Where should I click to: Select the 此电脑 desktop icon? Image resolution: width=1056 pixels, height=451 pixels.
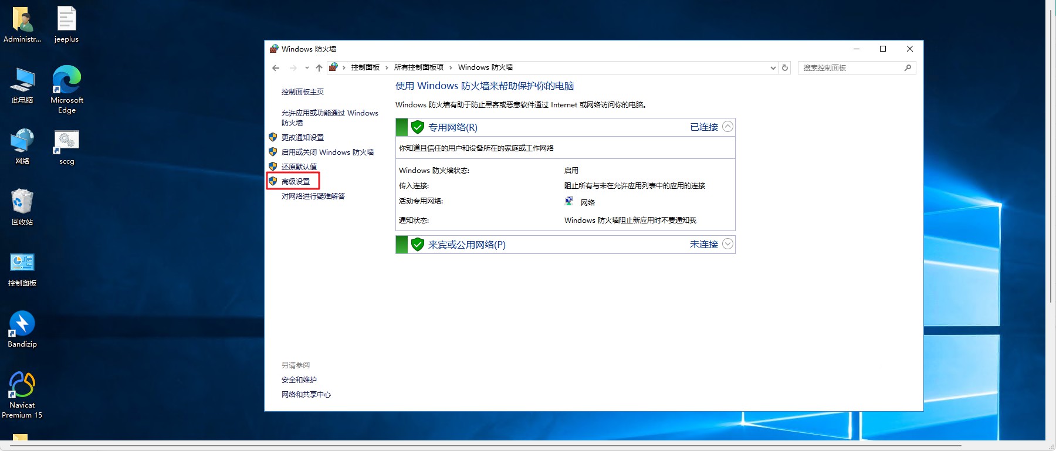22,85
